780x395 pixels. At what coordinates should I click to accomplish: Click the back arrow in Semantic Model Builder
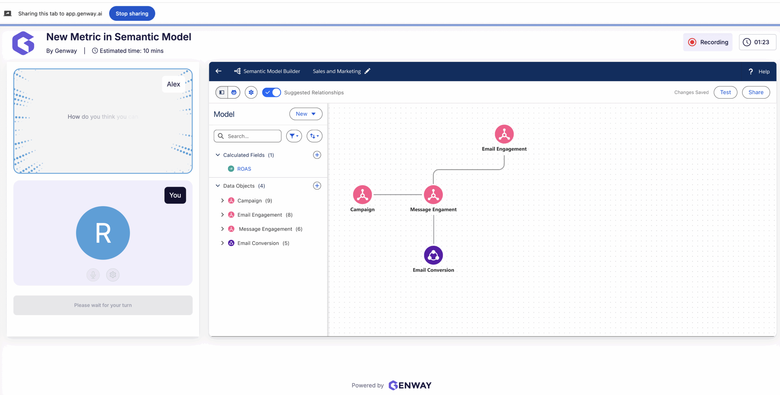tap(218, 71)
